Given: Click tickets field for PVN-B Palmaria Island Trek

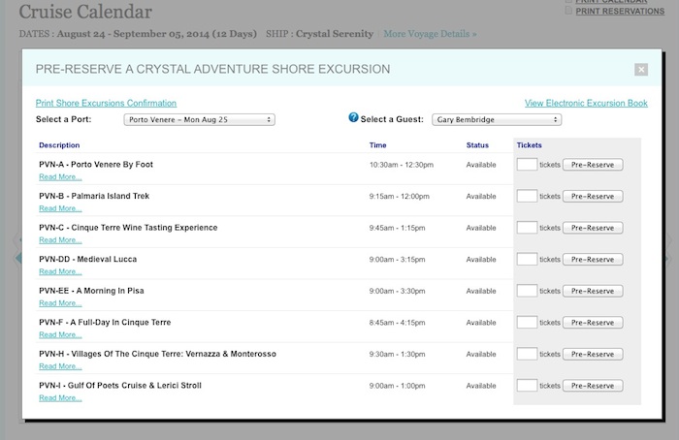Looking at the screenshot, I should tap(527, 196).
